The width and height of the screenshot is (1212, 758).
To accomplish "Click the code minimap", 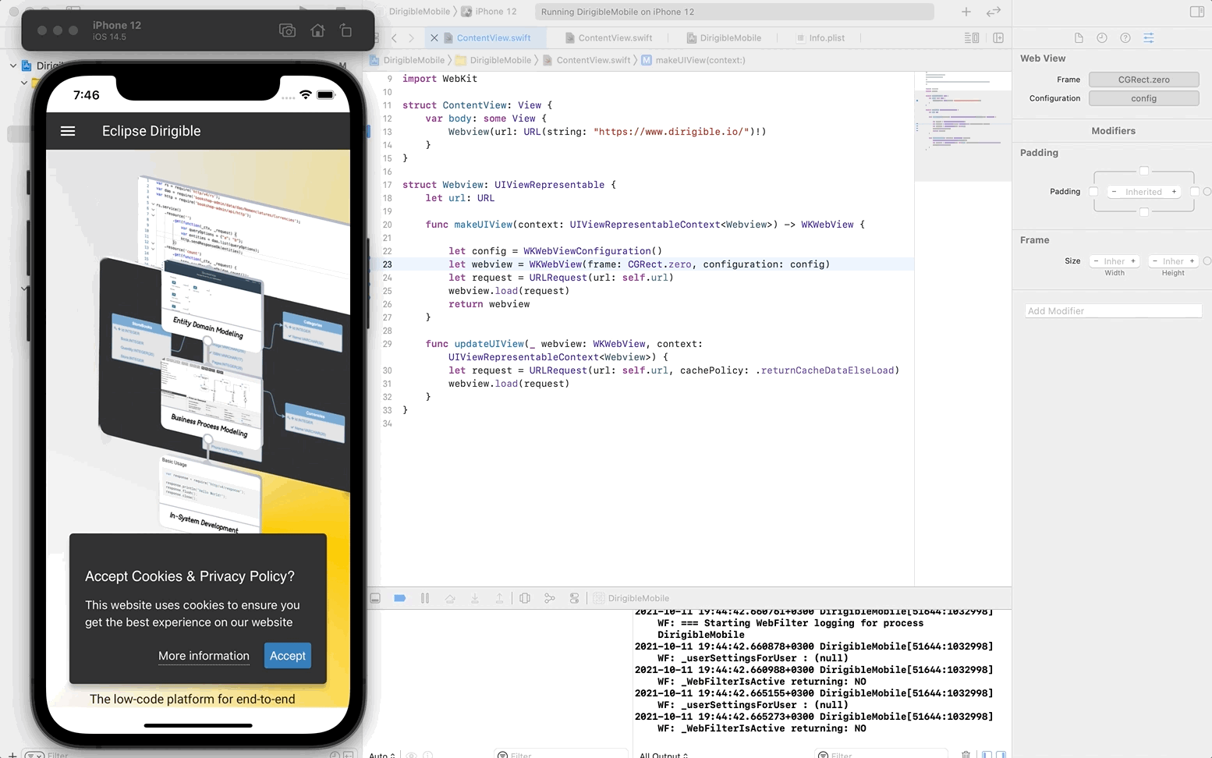I will coord(962,126).
